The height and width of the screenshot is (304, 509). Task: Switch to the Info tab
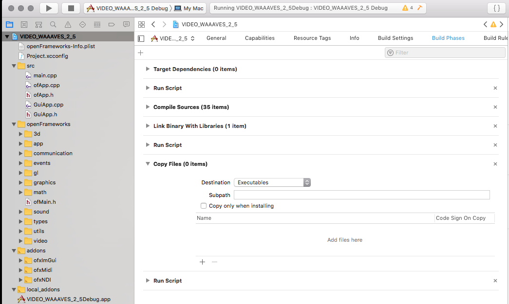click(355, 38)
